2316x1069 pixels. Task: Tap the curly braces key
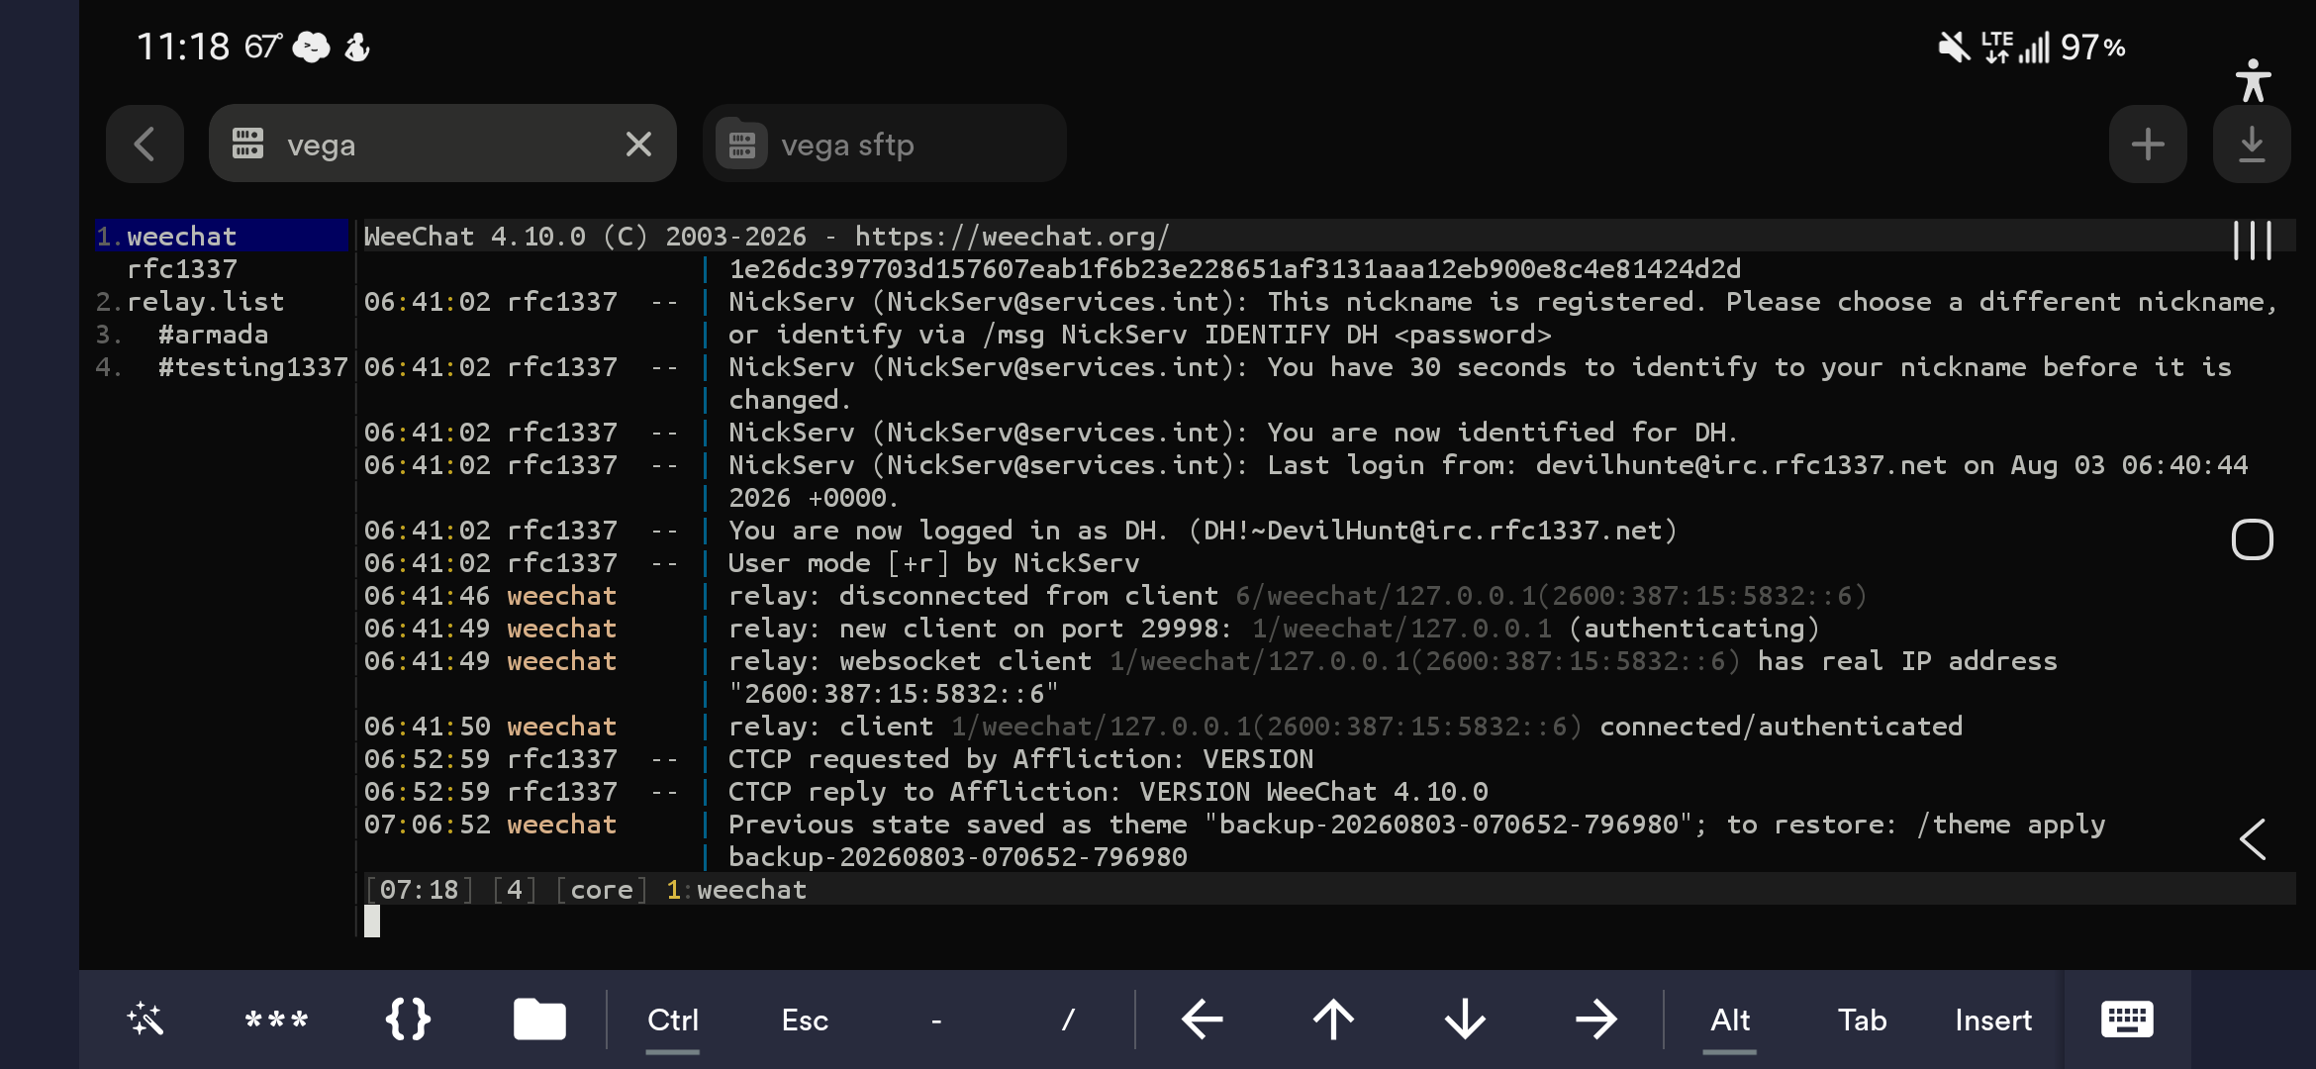408,1020
